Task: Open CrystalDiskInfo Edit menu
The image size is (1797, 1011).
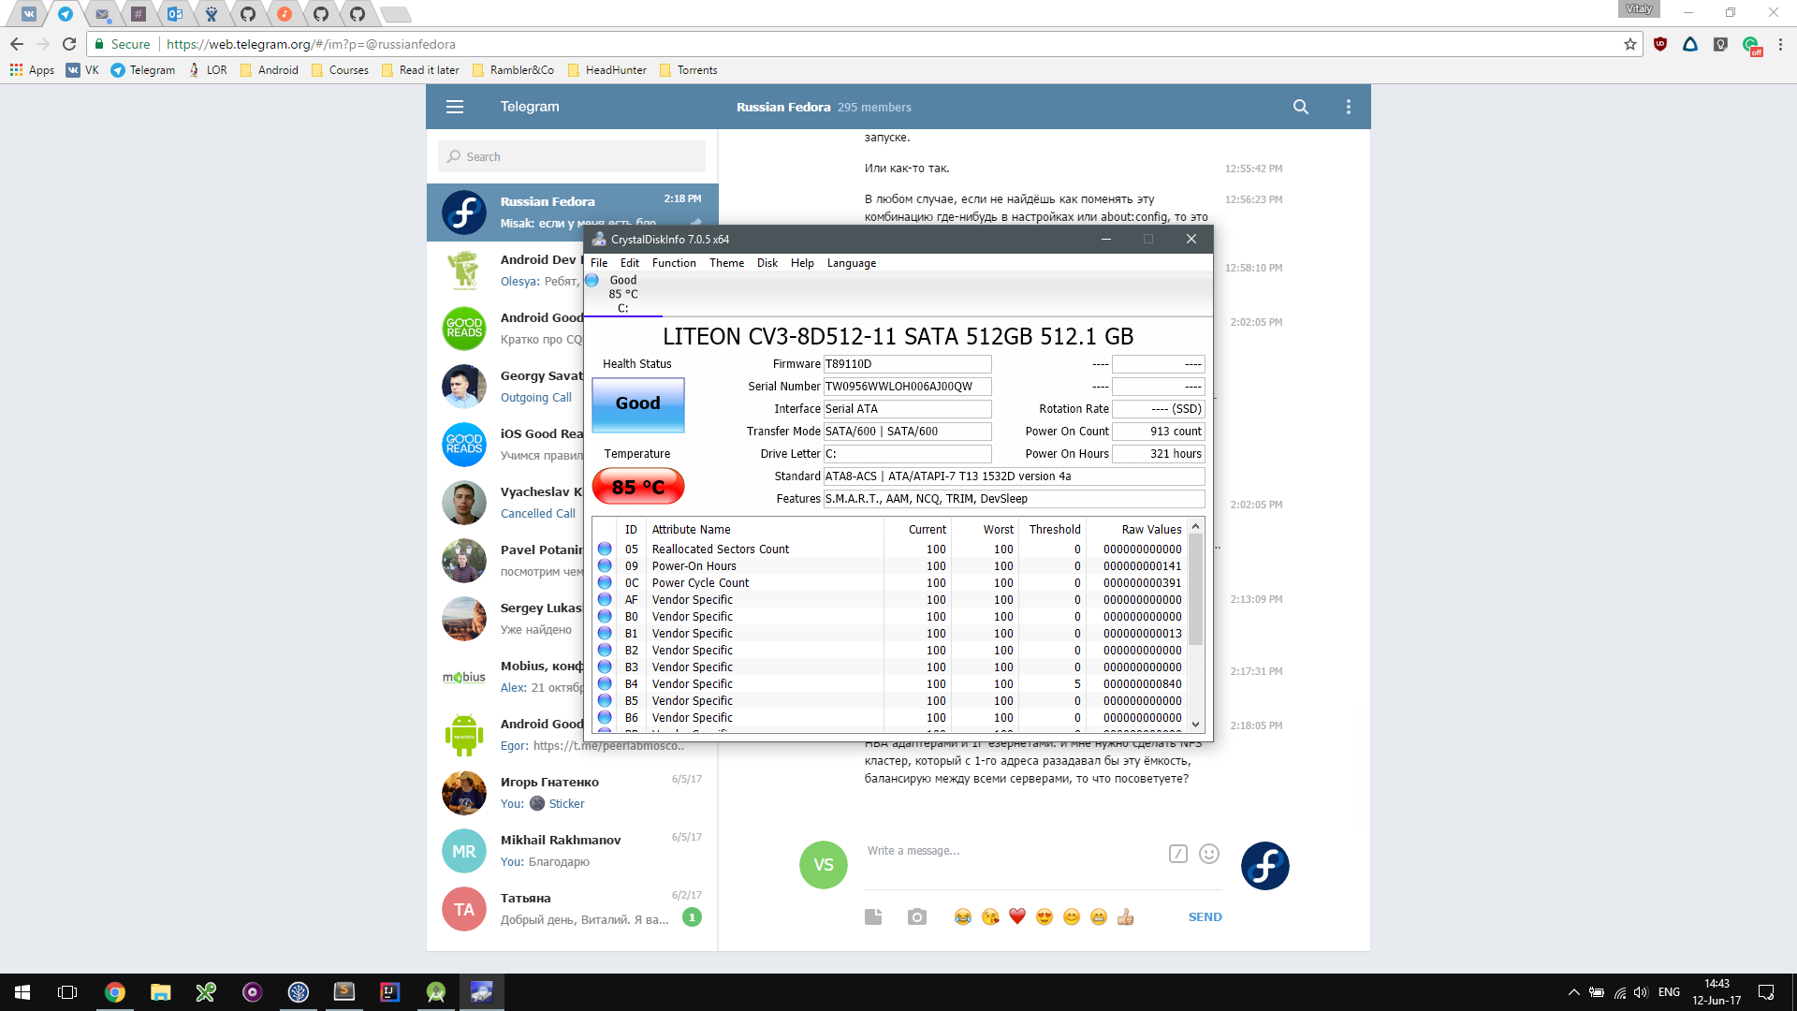Action: 630,263
